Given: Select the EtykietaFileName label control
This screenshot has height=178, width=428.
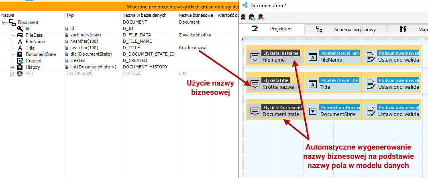Looking at the screenshot, I should tap(275, 56).
